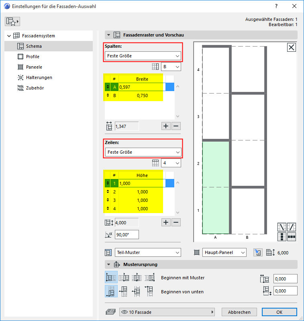Click the horizontal offset icon by 0,000
The height and width of the screenshot is (321, 304).
(x=265, y=279)
